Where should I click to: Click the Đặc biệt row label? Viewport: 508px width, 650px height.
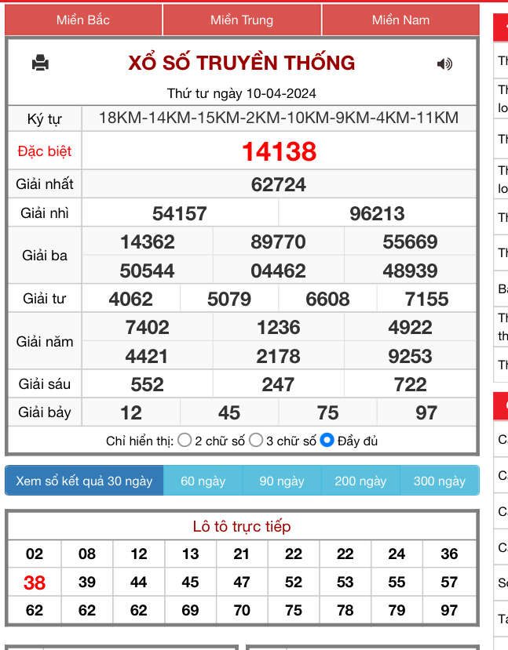click(45, 151)
